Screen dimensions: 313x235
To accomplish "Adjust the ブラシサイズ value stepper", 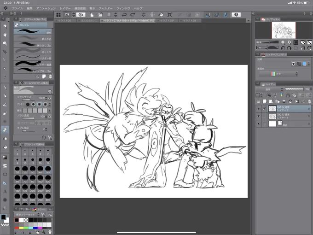I will click(x=46, y=98).
